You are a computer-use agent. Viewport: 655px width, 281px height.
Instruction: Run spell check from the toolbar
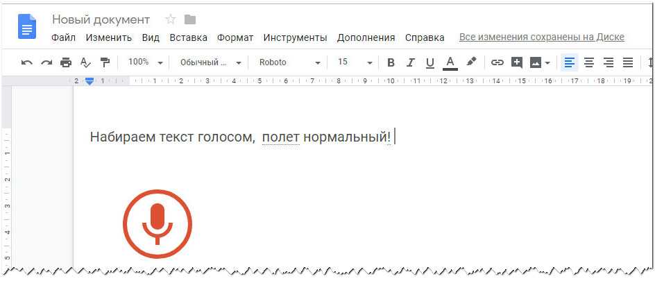[85, 62]
